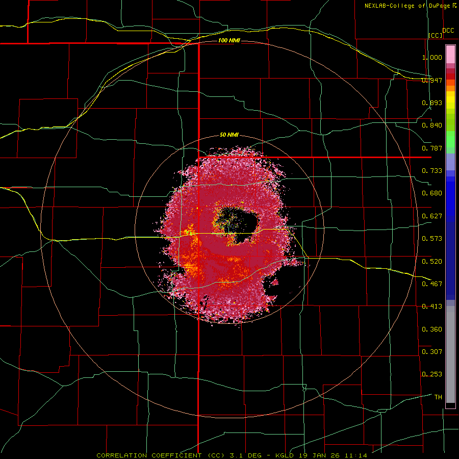This screenshot has height=459, width=459.
Task: Click the TH threshold label
Action: click(x=438, y=397)
